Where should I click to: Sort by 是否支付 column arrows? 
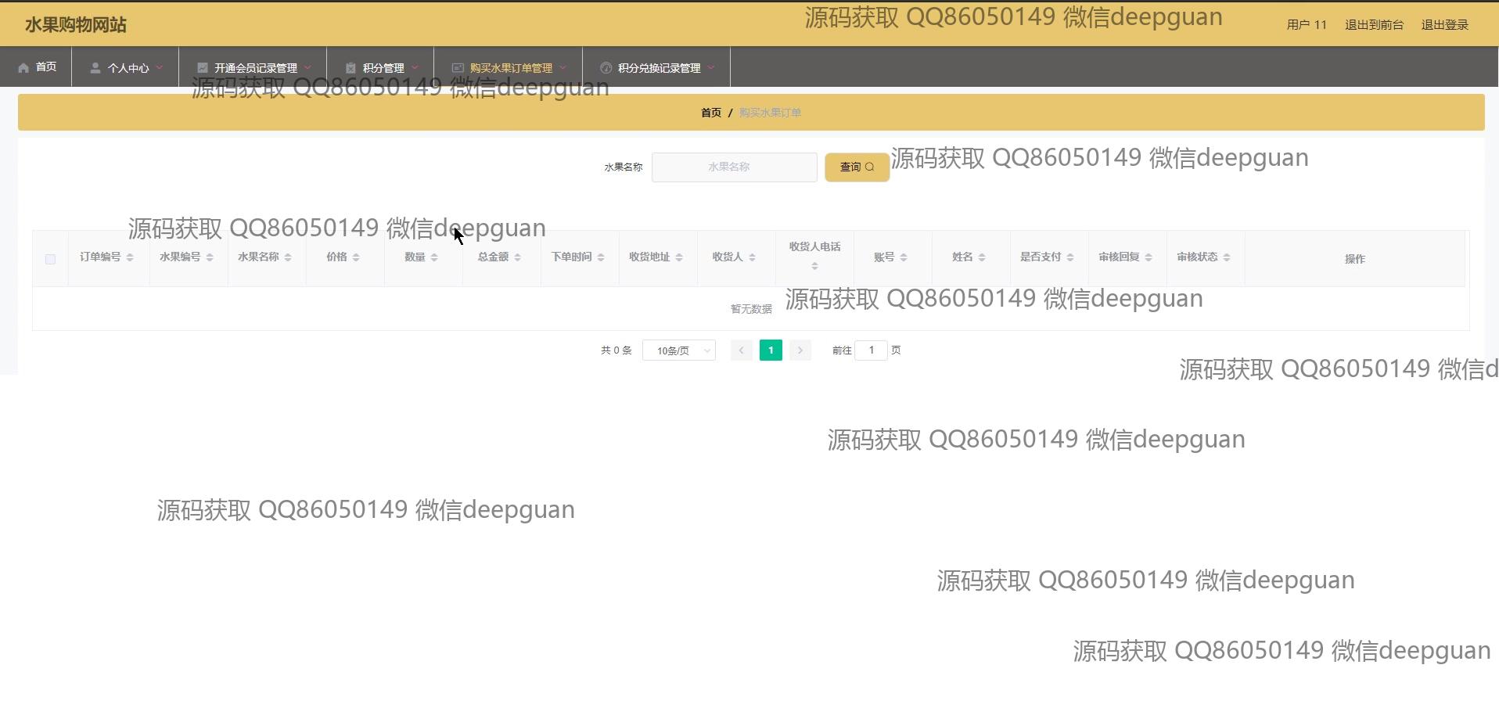point(1070,257)
